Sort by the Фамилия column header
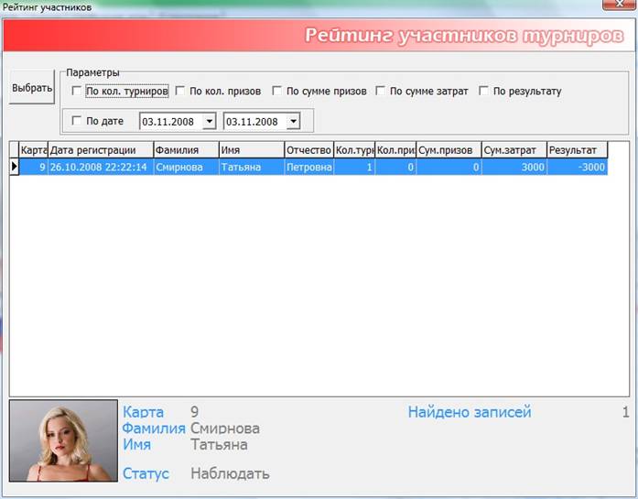The height and width of the screenshot is (499, 638). pyautogui.click(x=185, y=150)
